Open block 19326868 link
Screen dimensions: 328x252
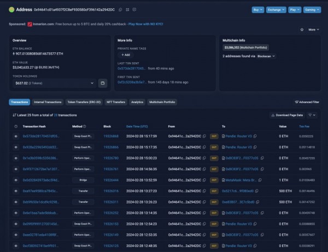tap(111, 136)
